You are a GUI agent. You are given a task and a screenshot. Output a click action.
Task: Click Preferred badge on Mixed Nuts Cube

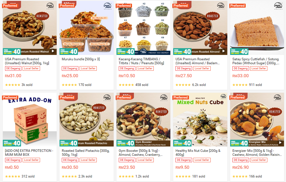click(x=181, y=97)
